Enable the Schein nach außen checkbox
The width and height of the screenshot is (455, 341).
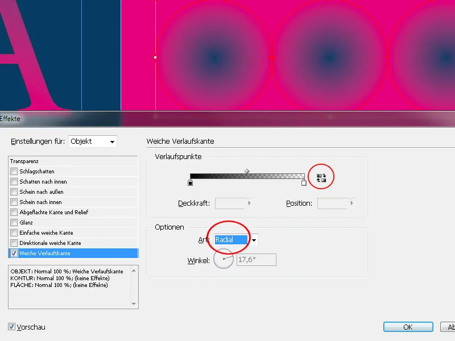click(14, 192)
